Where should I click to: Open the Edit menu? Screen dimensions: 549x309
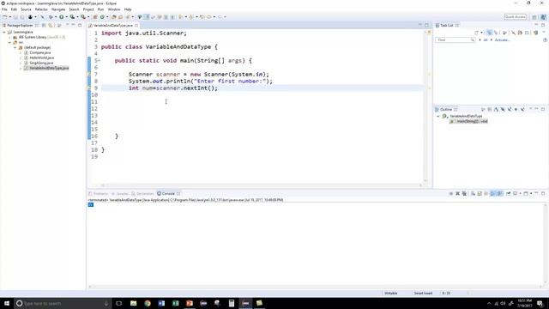[14, 9]
